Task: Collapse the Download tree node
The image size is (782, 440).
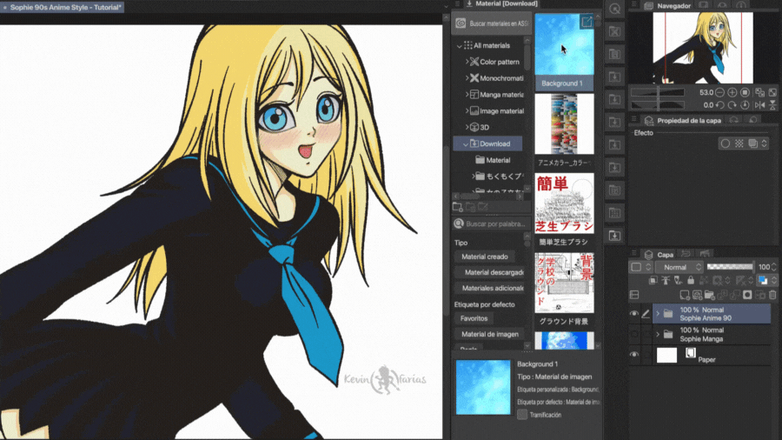Action: (466, 143)
